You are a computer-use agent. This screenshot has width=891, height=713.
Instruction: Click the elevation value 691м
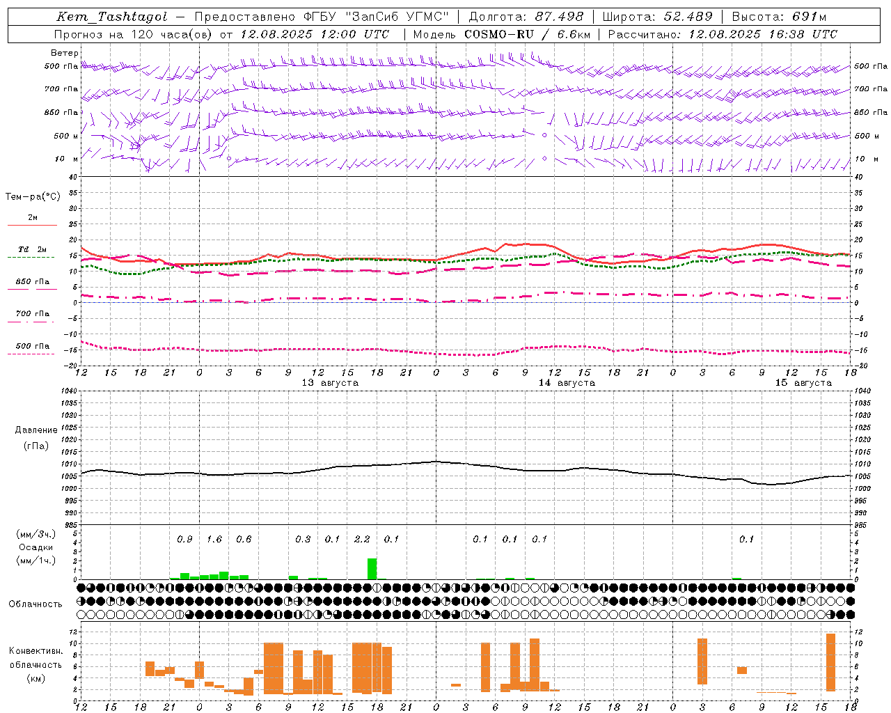pos(810,17)
